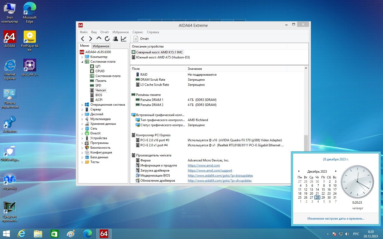Image resolution: width=383 pixels, height=239 pixels.
Task: Expand the Хранение данных node
Action: (82, 124)
